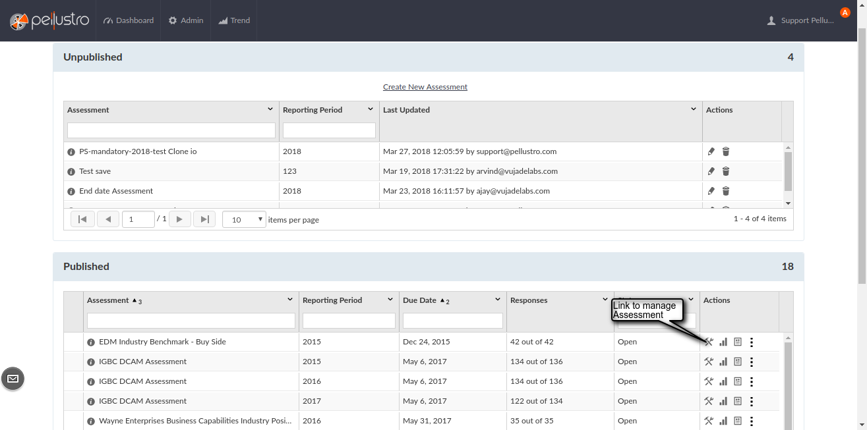867x430 pixels.
Task: Go to next page of Unpublished list
Action: pyautogui.click(x=180, y=219)
